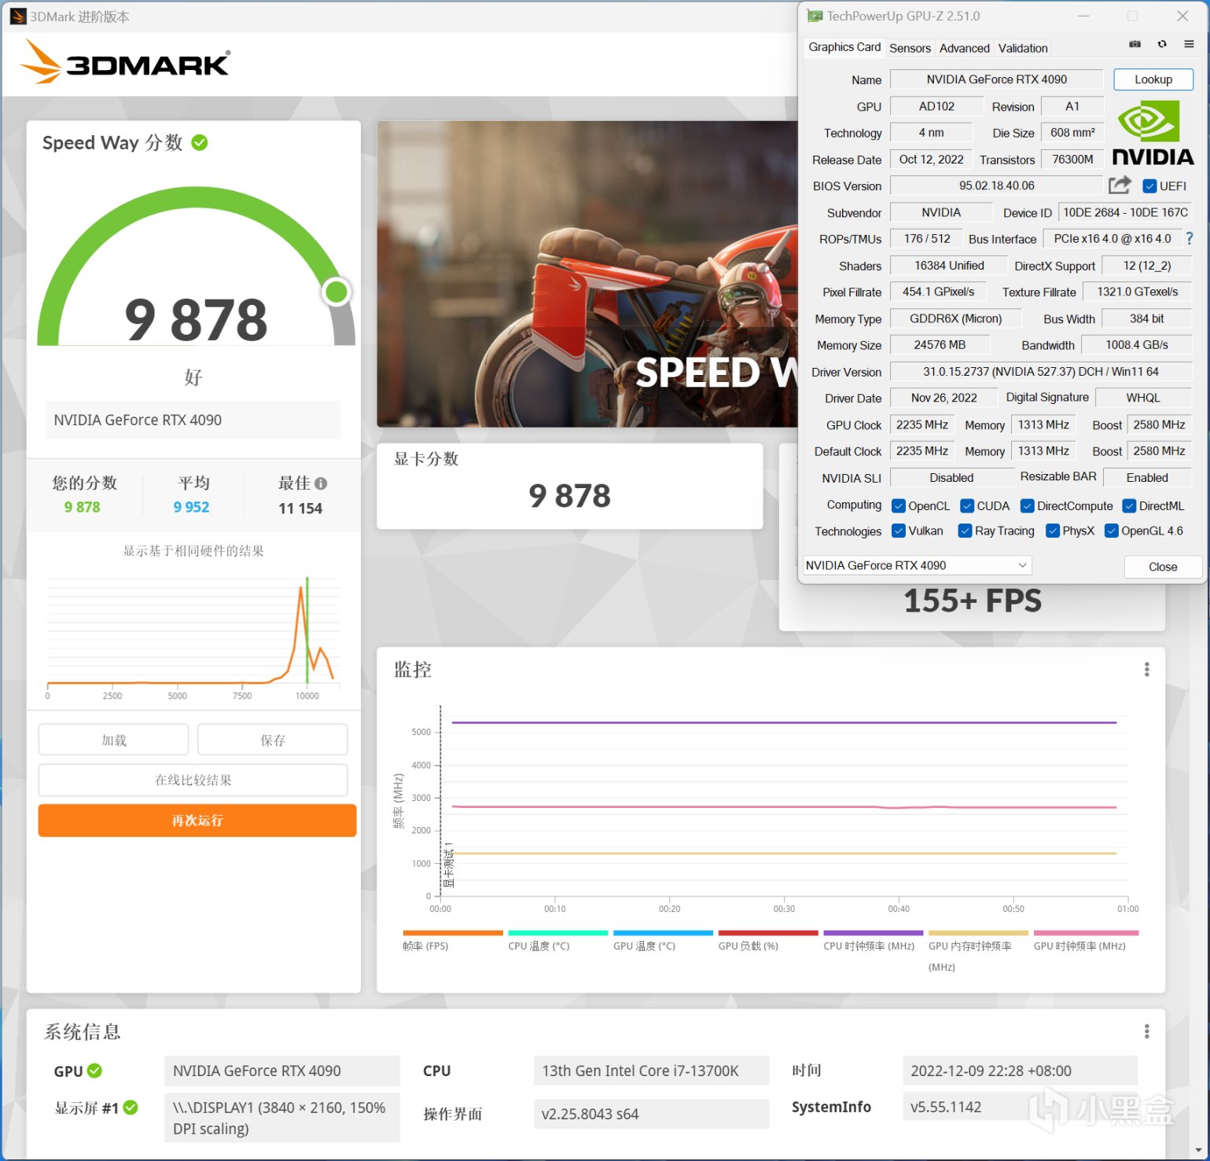Click the Speed Way score verified checkmark
Image resolution: width=1210 pixels, height=1161 pixels.
[200, 142]
